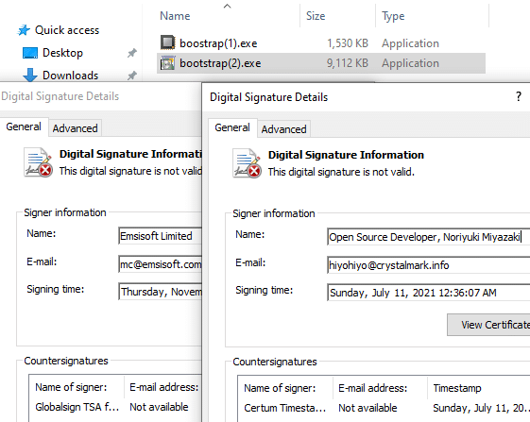Select Desktop in navigation pane
This screenshot has width=530, height=422.
(62, 53)
